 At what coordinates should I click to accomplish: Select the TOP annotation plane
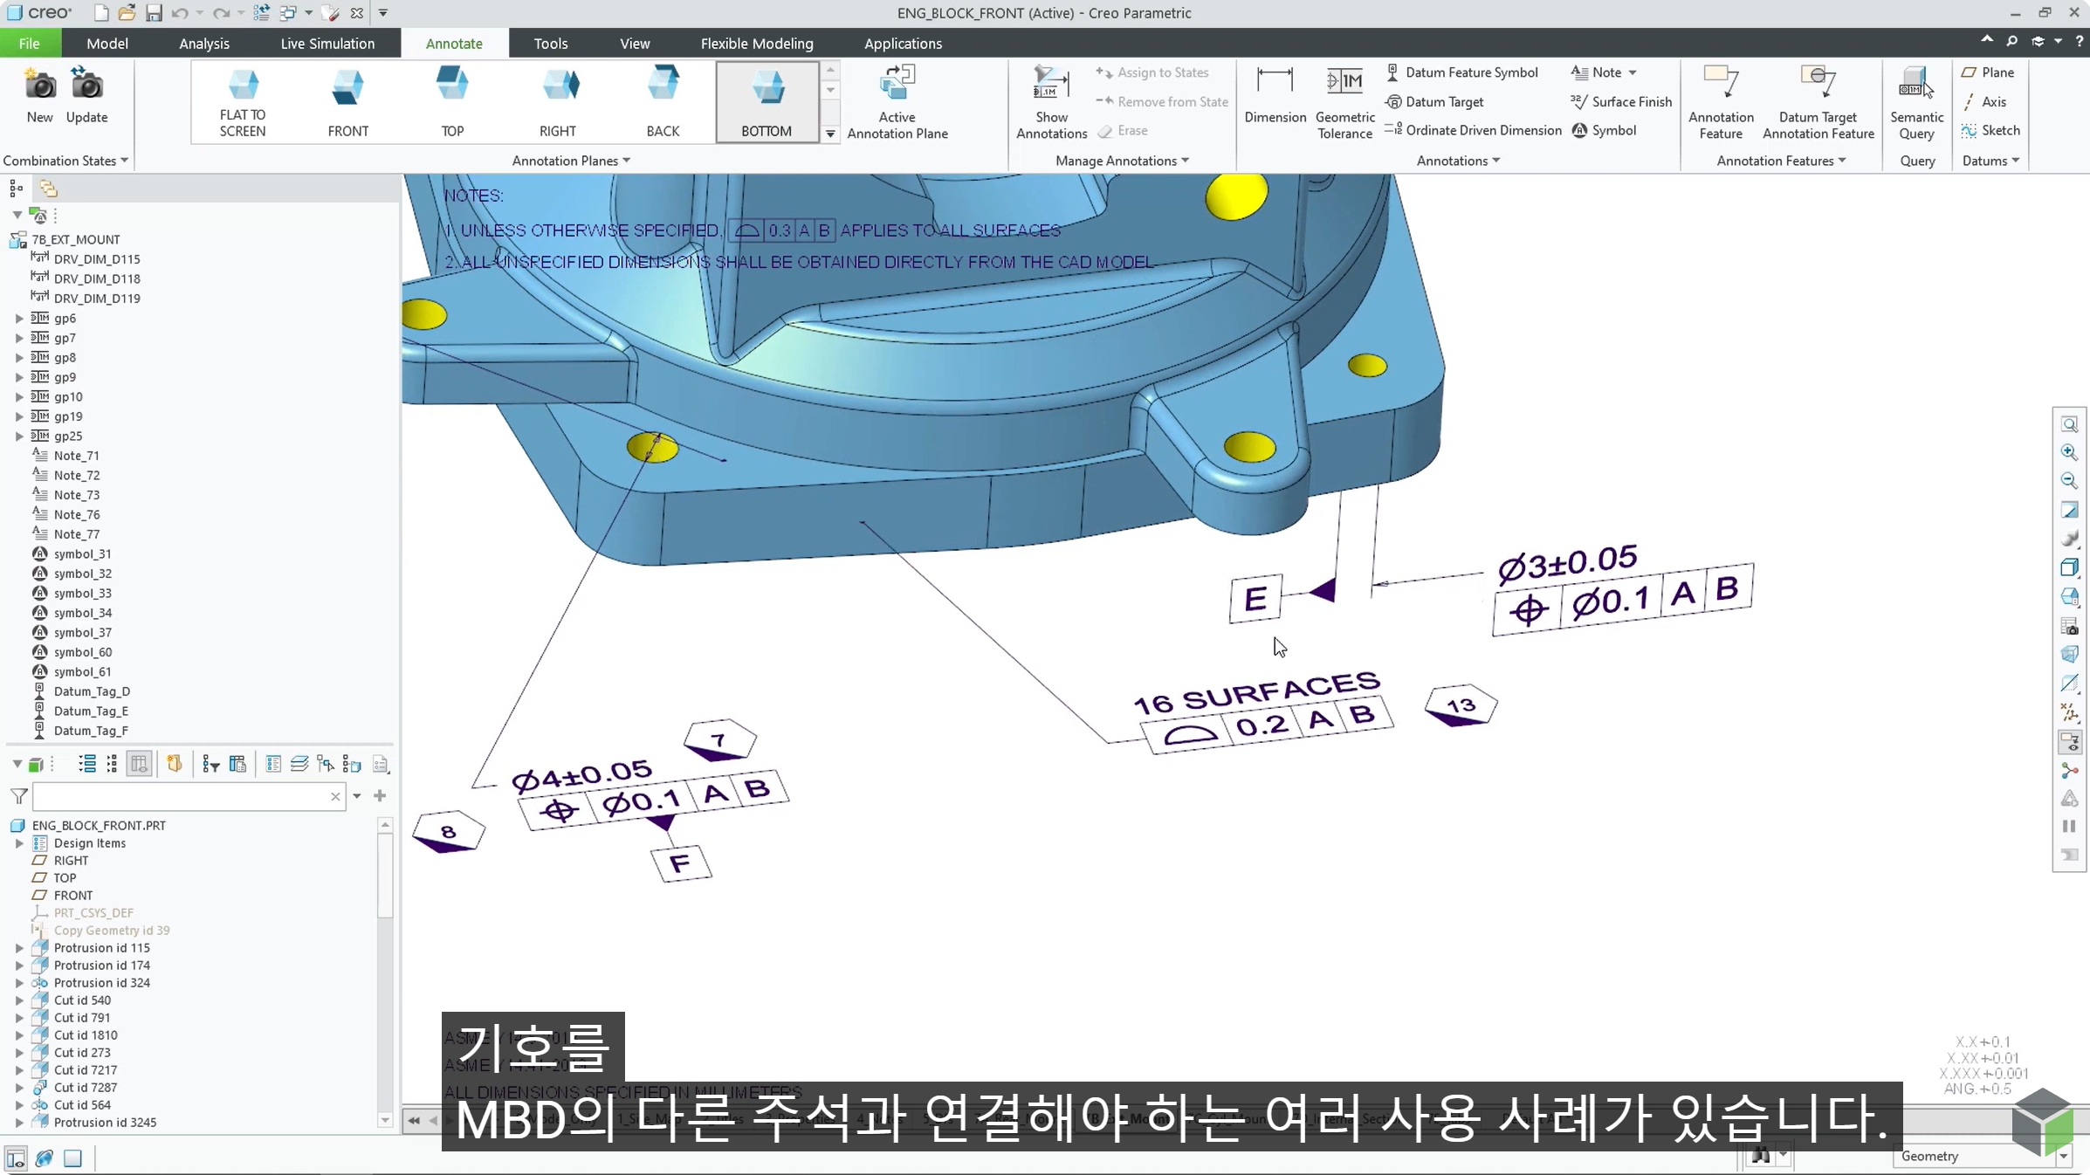[452, 103]
